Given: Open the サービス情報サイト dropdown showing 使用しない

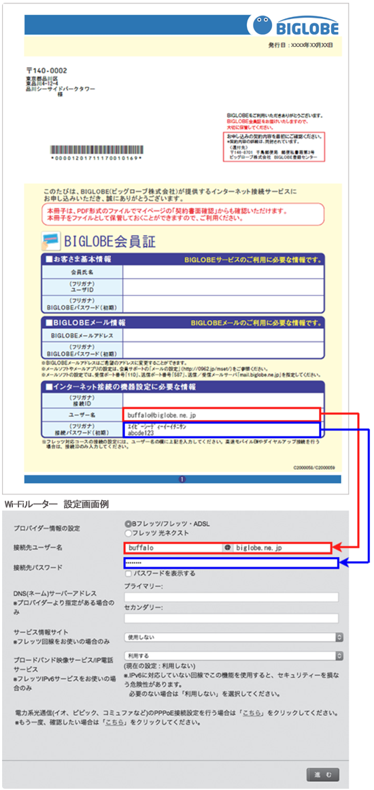Looking at the screenshot, I should (233, 637).
